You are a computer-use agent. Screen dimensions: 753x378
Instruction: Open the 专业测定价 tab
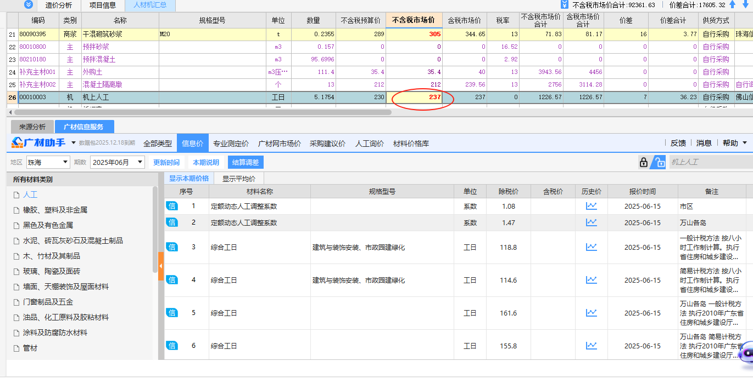pyautogui.click(x=231, y=144)
